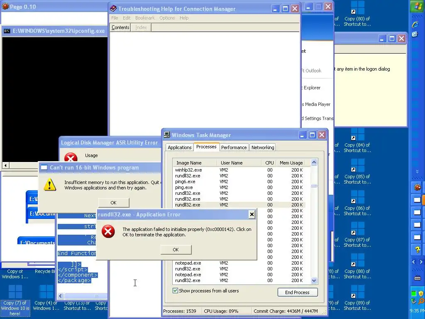Click the yellow shield tray icon
The height and width of the screenshot is (319, 425).
(421, 293)
